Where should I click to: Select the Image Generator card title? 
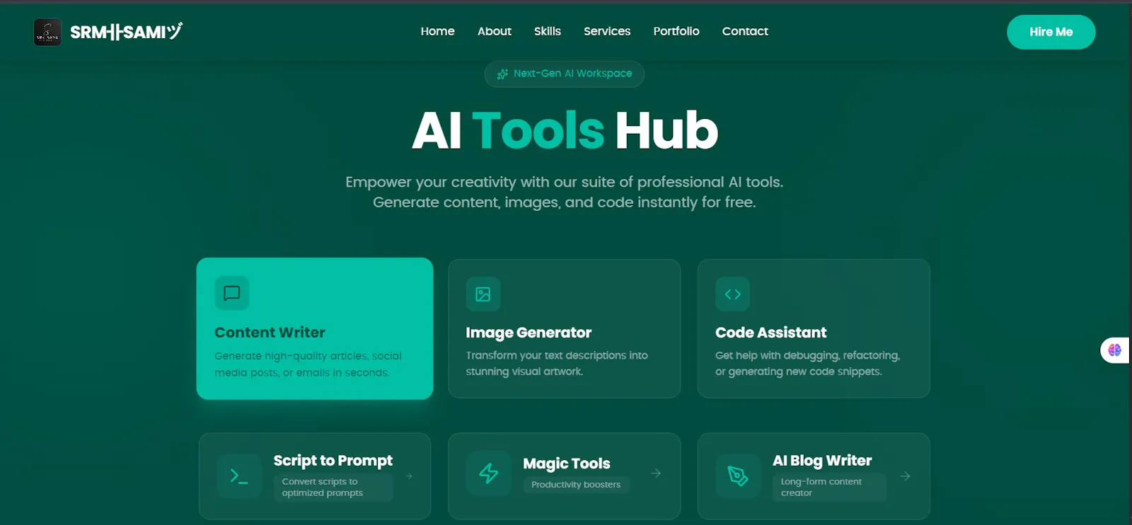tap(529, 333)
